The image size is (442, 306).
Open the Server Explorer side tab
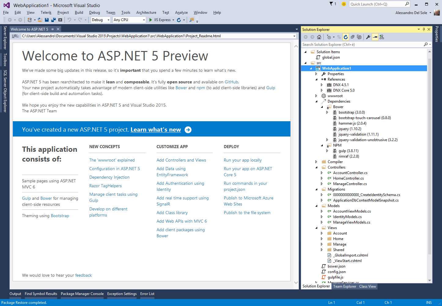click(5, 38)
